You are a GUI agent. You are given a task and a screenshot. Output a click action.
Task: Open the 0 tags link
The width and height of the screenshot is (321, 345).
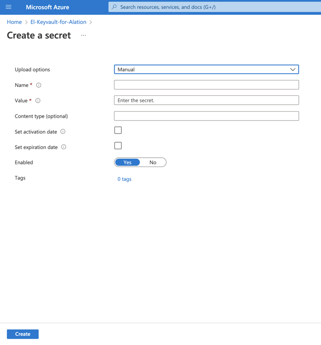(x=124, y=179)
